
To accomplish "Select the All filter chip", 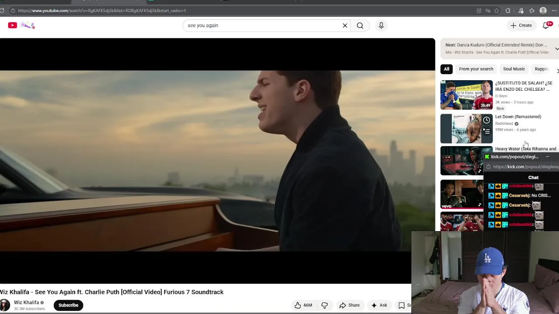I will click(446, 69).
